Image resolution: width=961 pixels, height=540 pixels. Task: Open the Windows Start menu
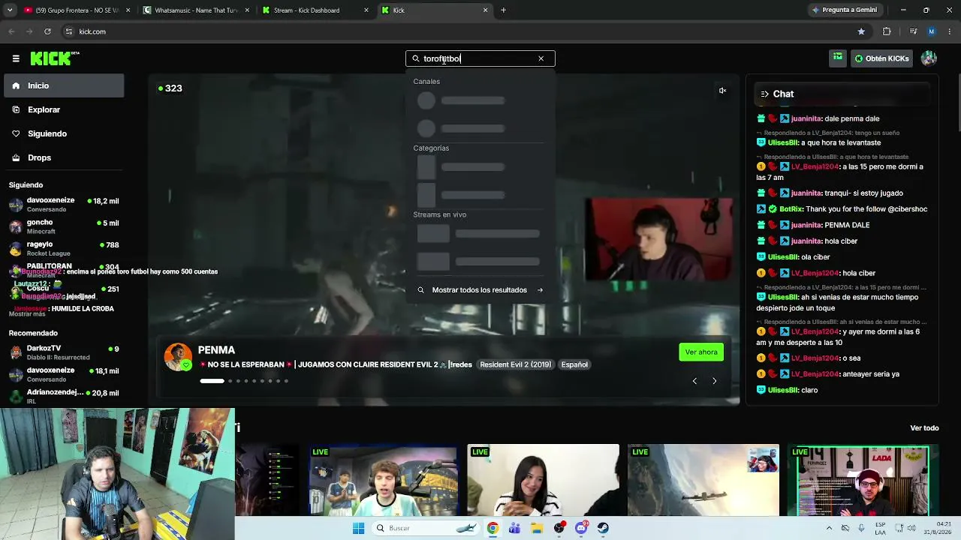(358, 528)
